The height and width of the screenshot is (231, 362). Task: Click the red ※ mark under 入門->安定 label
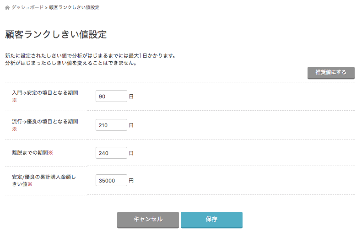pyautogui.click(x=14, y=100)
